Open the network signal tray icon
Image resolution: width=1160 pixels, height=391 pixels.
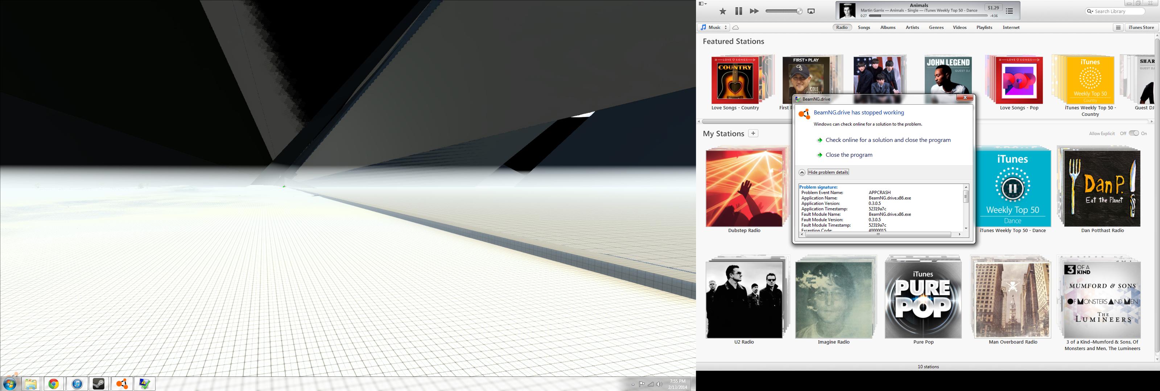click(x=651, y=384)
